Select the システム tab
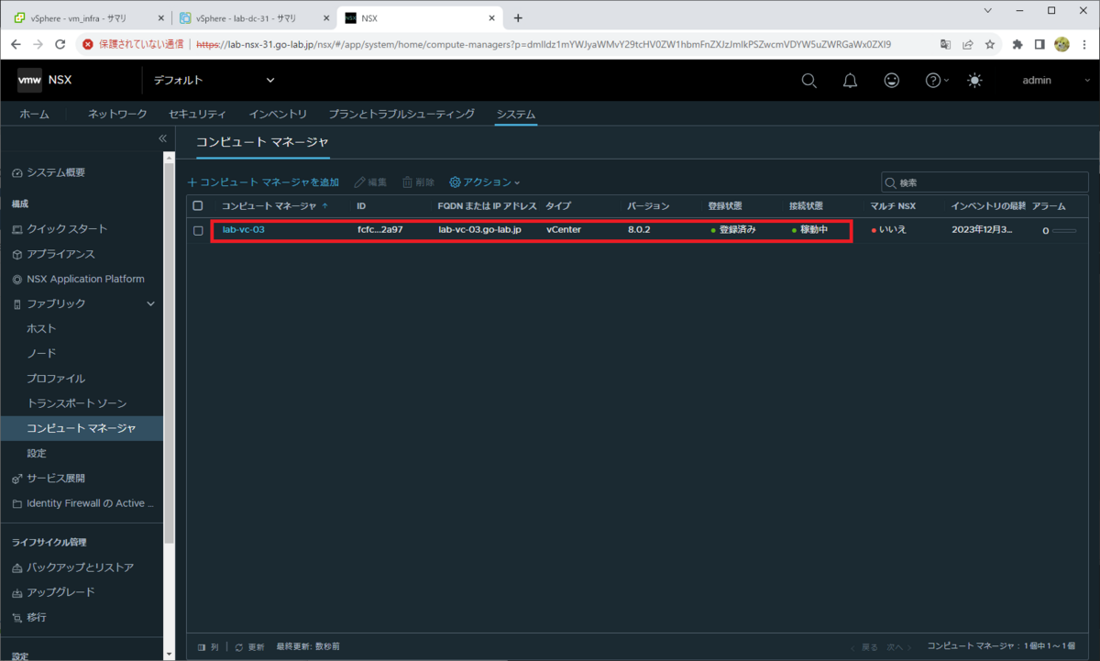The width and height of the screenshot is (1100, 661). [516, 114]
